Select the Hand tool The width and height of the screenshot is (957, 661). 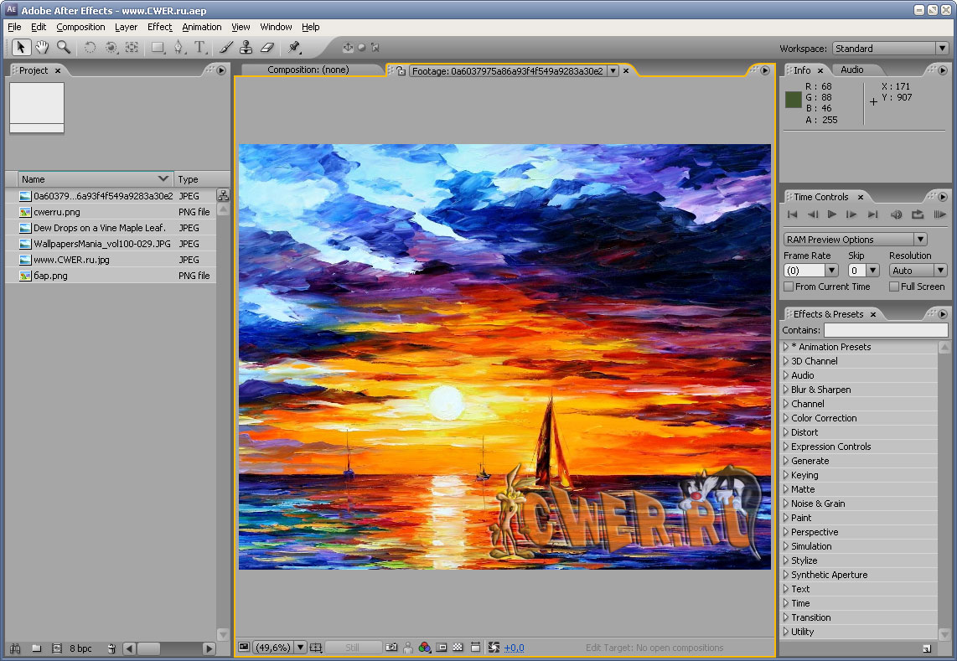click(x=42, y=48)
